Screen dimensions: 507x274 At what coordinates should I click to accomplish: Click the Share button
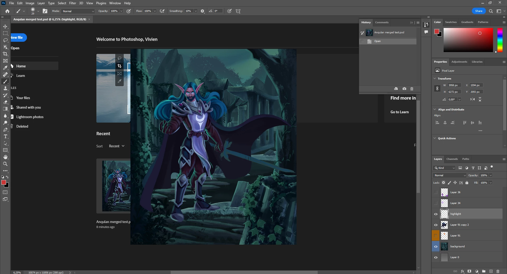[x=478, y=11]
